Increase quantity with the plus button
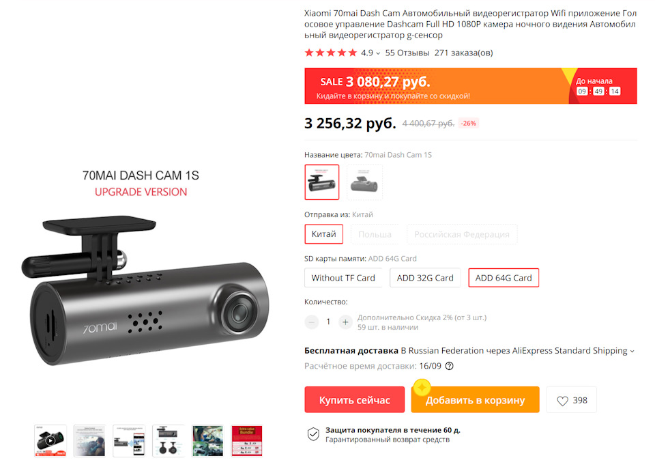The image size is (655, 469). (x=345, y=322)
